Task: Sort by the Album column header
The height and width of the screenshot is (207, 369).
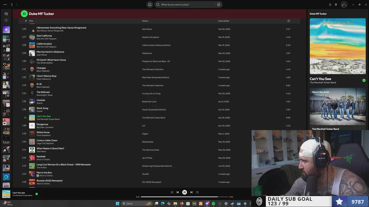Action: tap(145, 21)
